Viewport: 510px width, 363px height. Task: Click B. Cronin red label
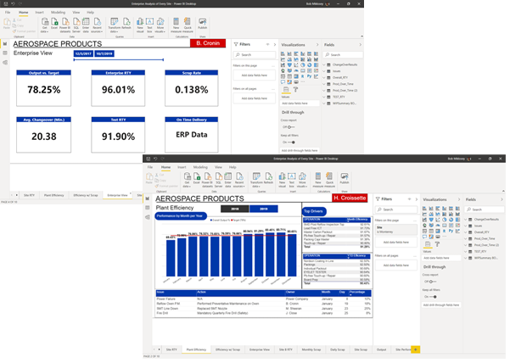coord(208,43)
